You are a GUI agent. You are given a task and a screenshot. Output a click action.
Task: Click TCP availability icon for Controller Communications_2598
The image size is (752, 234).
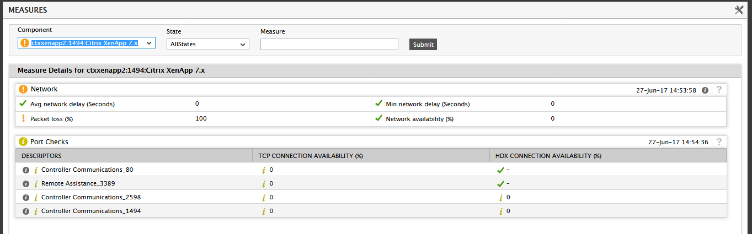[264, 198]
